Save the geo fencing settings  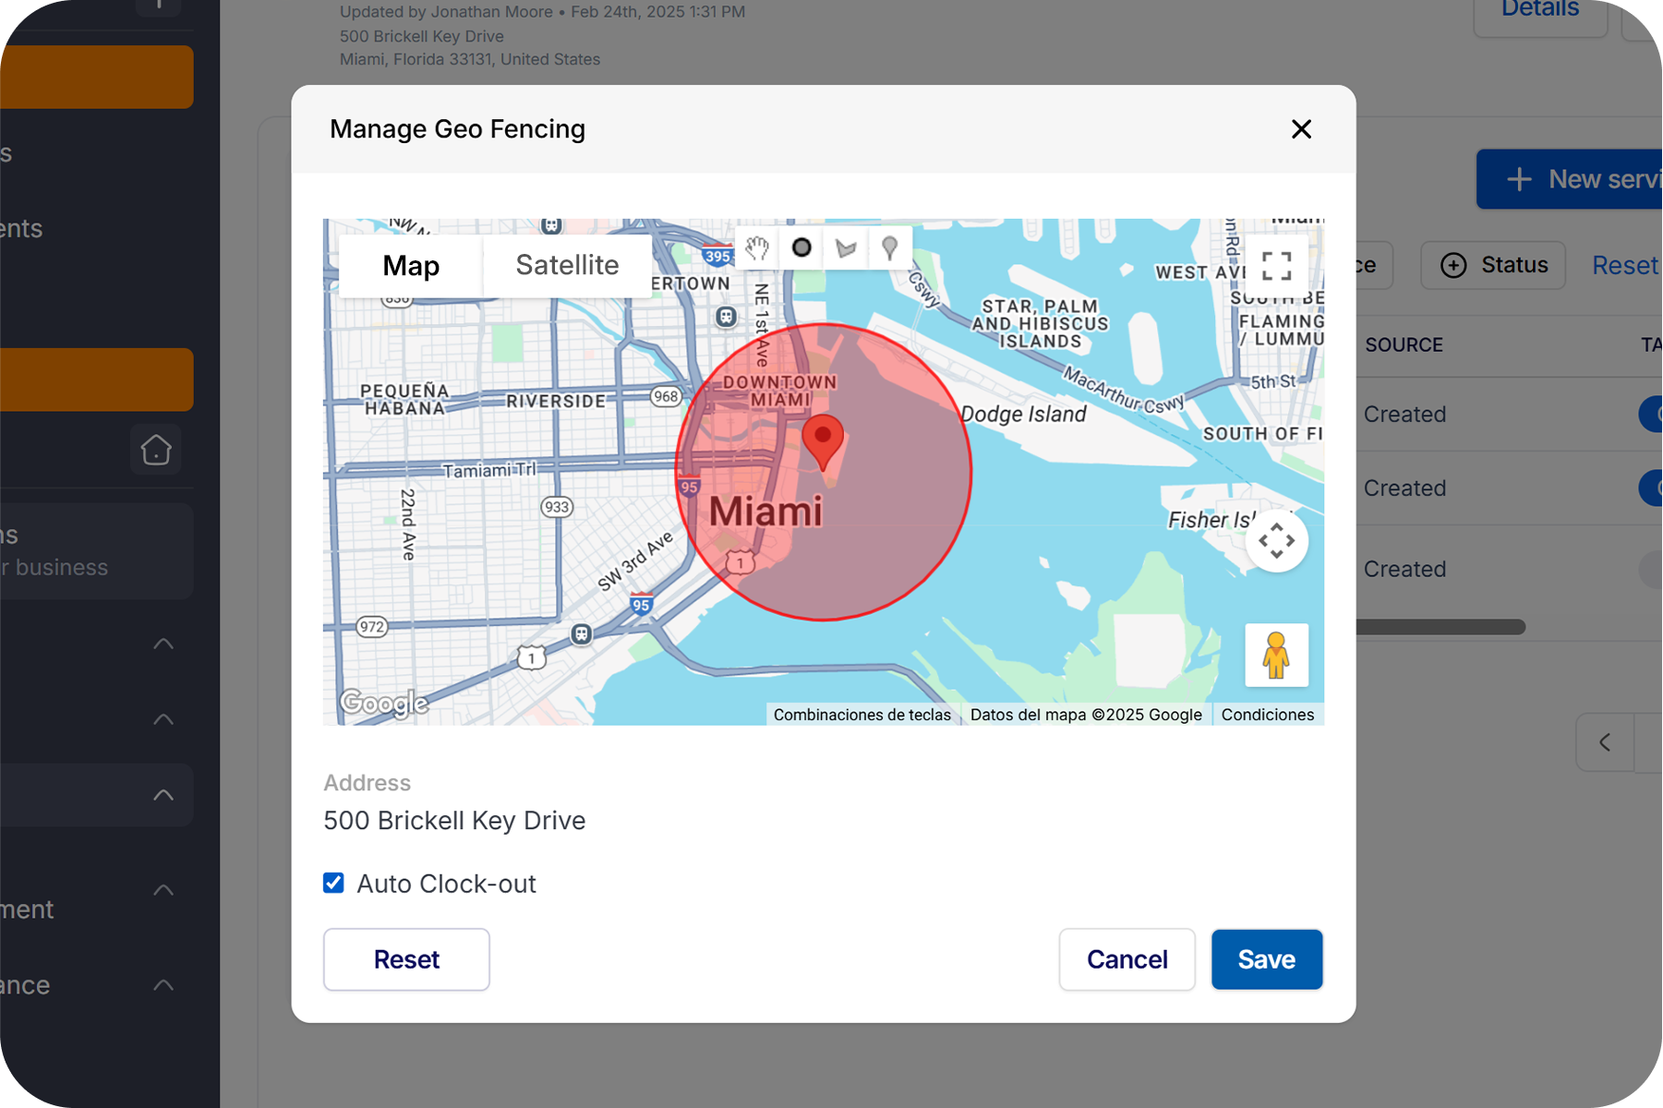(1267, 959)
